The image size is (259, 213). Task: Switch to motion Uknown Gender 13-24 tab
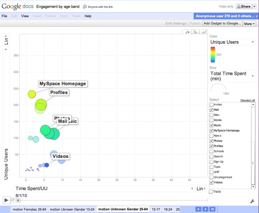coord(72,209)
